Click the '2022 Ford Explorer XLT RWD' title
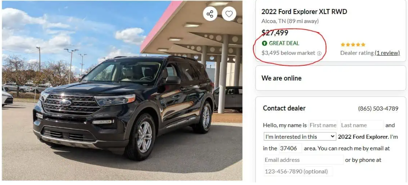The height and width of the screenshot is (185, 408). click(304, 12)
